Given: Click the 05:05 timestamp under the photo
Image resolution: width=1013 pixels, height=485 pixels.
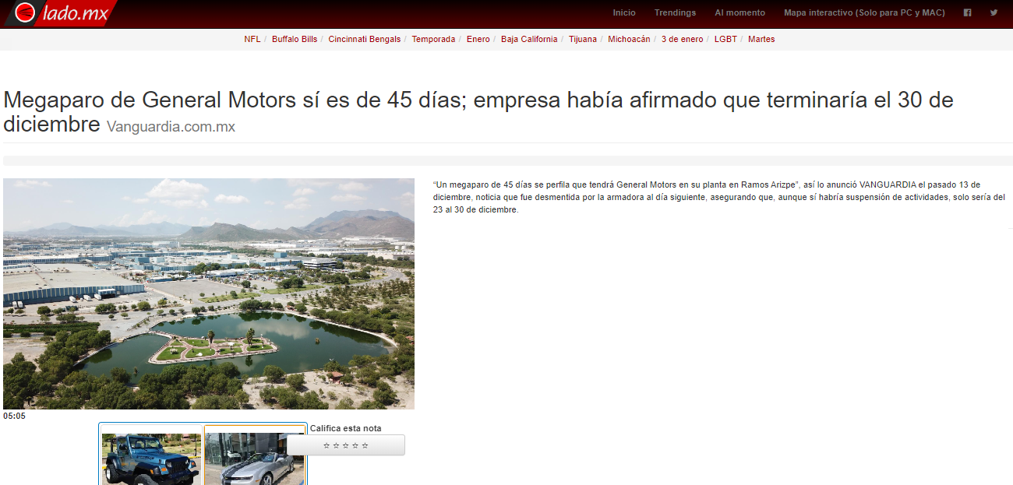Looking at the screenshot, I should pyautogui.click(x=14, y=416).
